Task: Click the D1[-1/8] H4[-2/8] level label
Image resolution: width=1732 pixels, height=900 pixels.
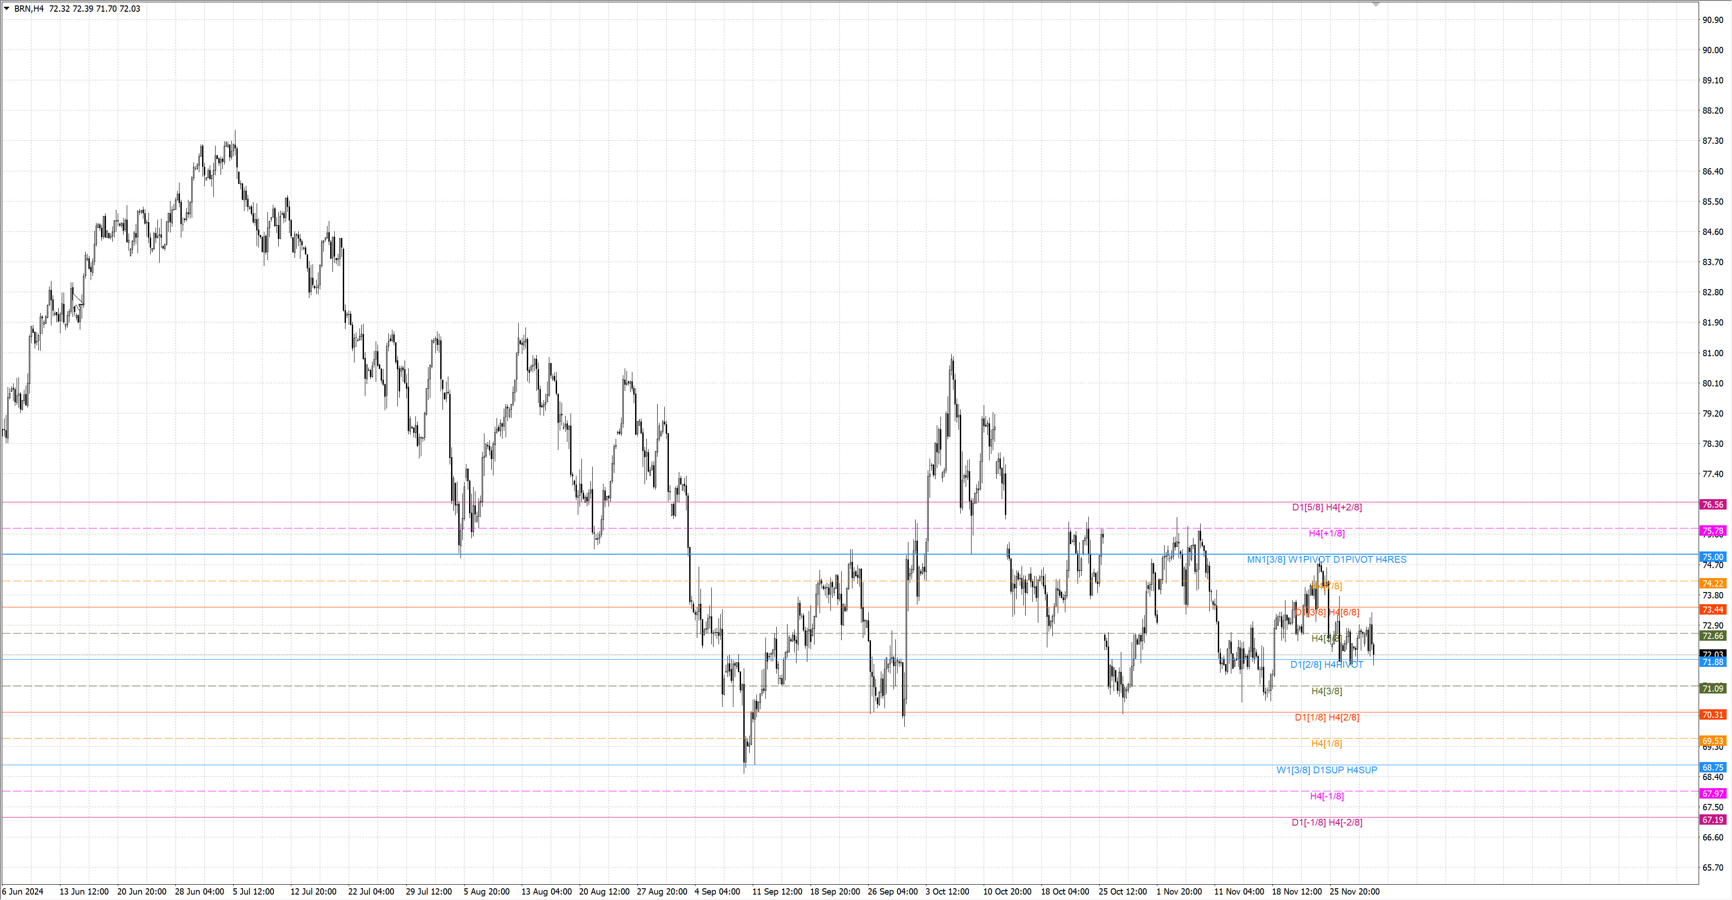Action: [x=1327, y=823]
